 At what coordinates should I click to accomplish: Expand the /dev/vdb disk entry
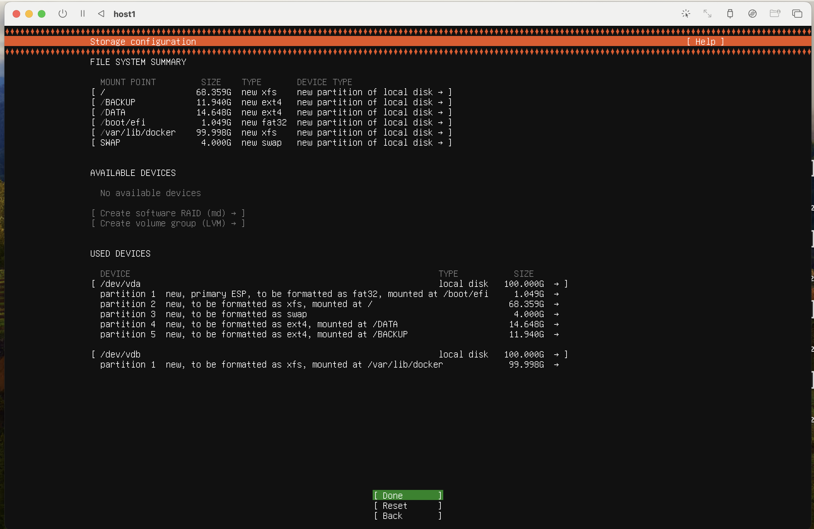120,355
